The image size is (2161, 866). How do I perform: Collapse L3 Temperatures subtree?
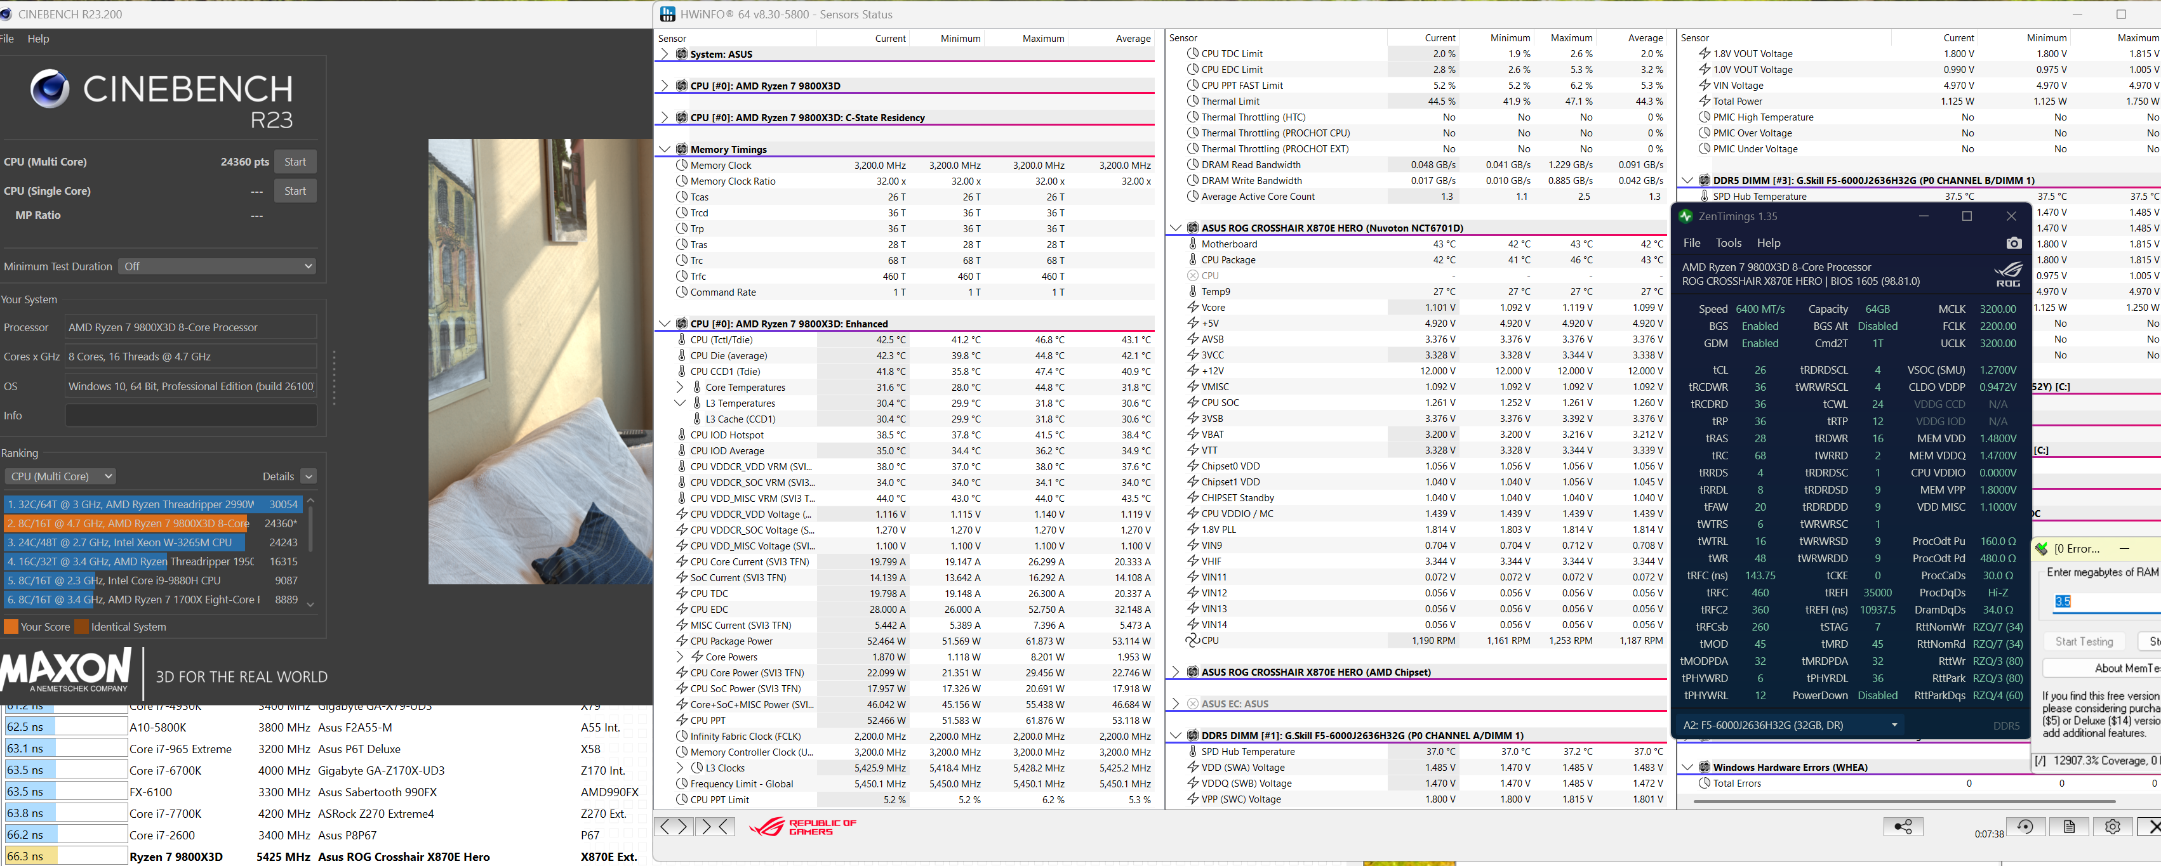(x=681, y=403)
